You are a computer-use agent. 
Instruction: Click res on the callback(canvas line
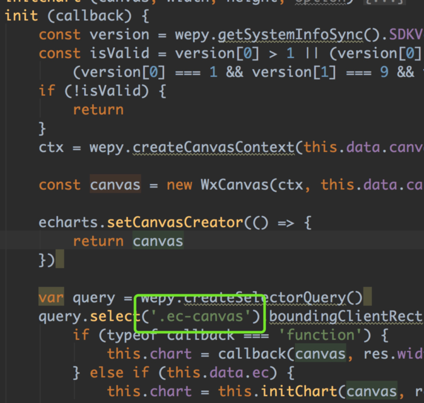[x=376, y=354]
